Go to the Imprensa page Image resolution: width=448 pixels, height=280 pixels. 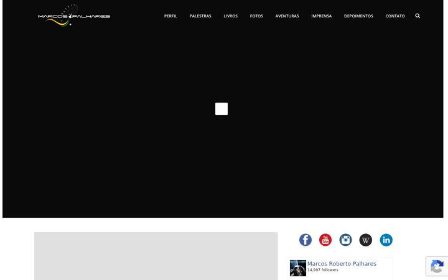322,16
